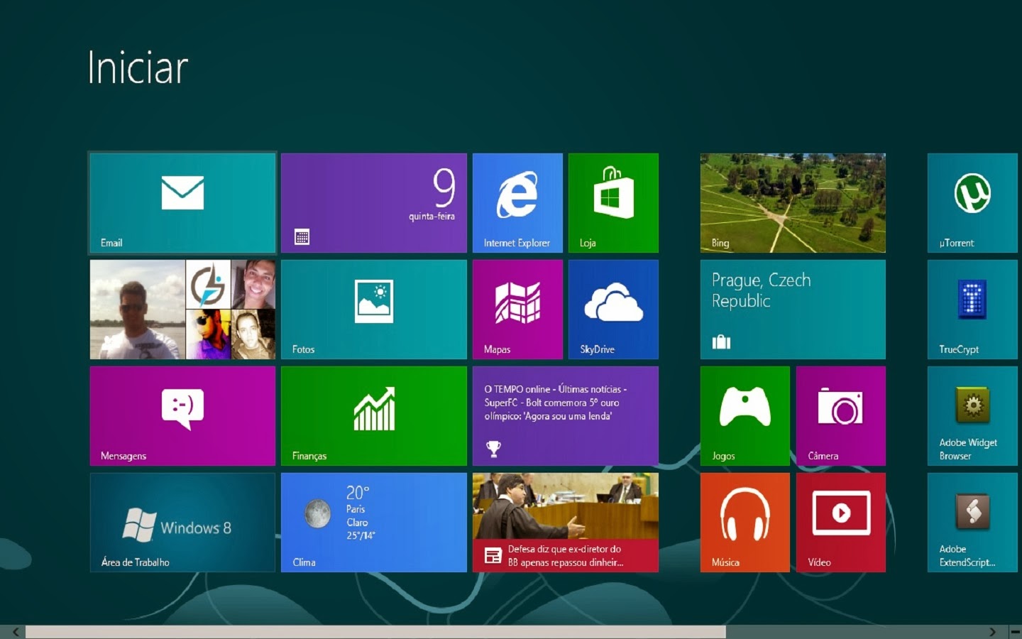The height and width of the screenshot is (639, 1022).
Task: Open the people photo collage tile
Action: (x=182, y=310)
